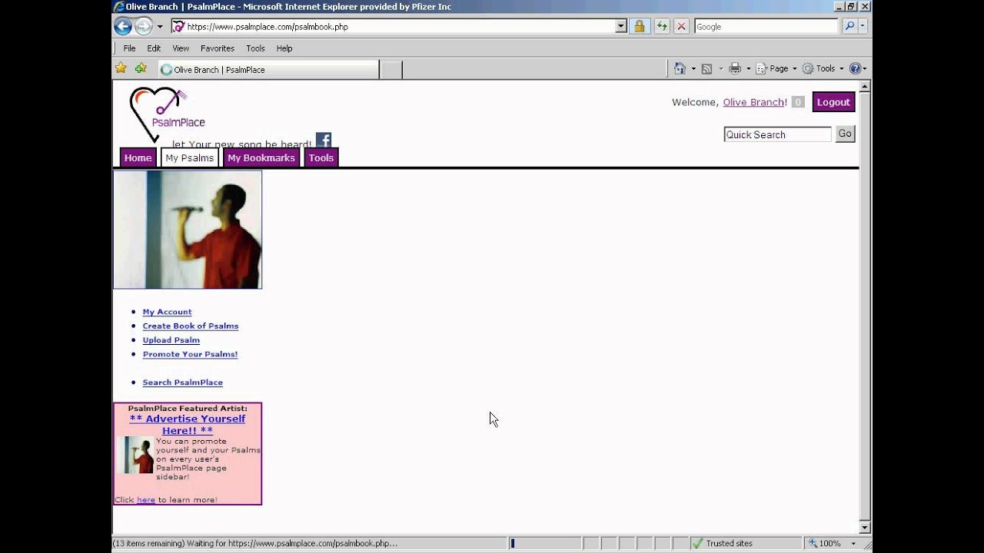Click the PsalmPlace heart logo
Screen dimensions: 984x553
pyautogui.click(x=167, y=115)
